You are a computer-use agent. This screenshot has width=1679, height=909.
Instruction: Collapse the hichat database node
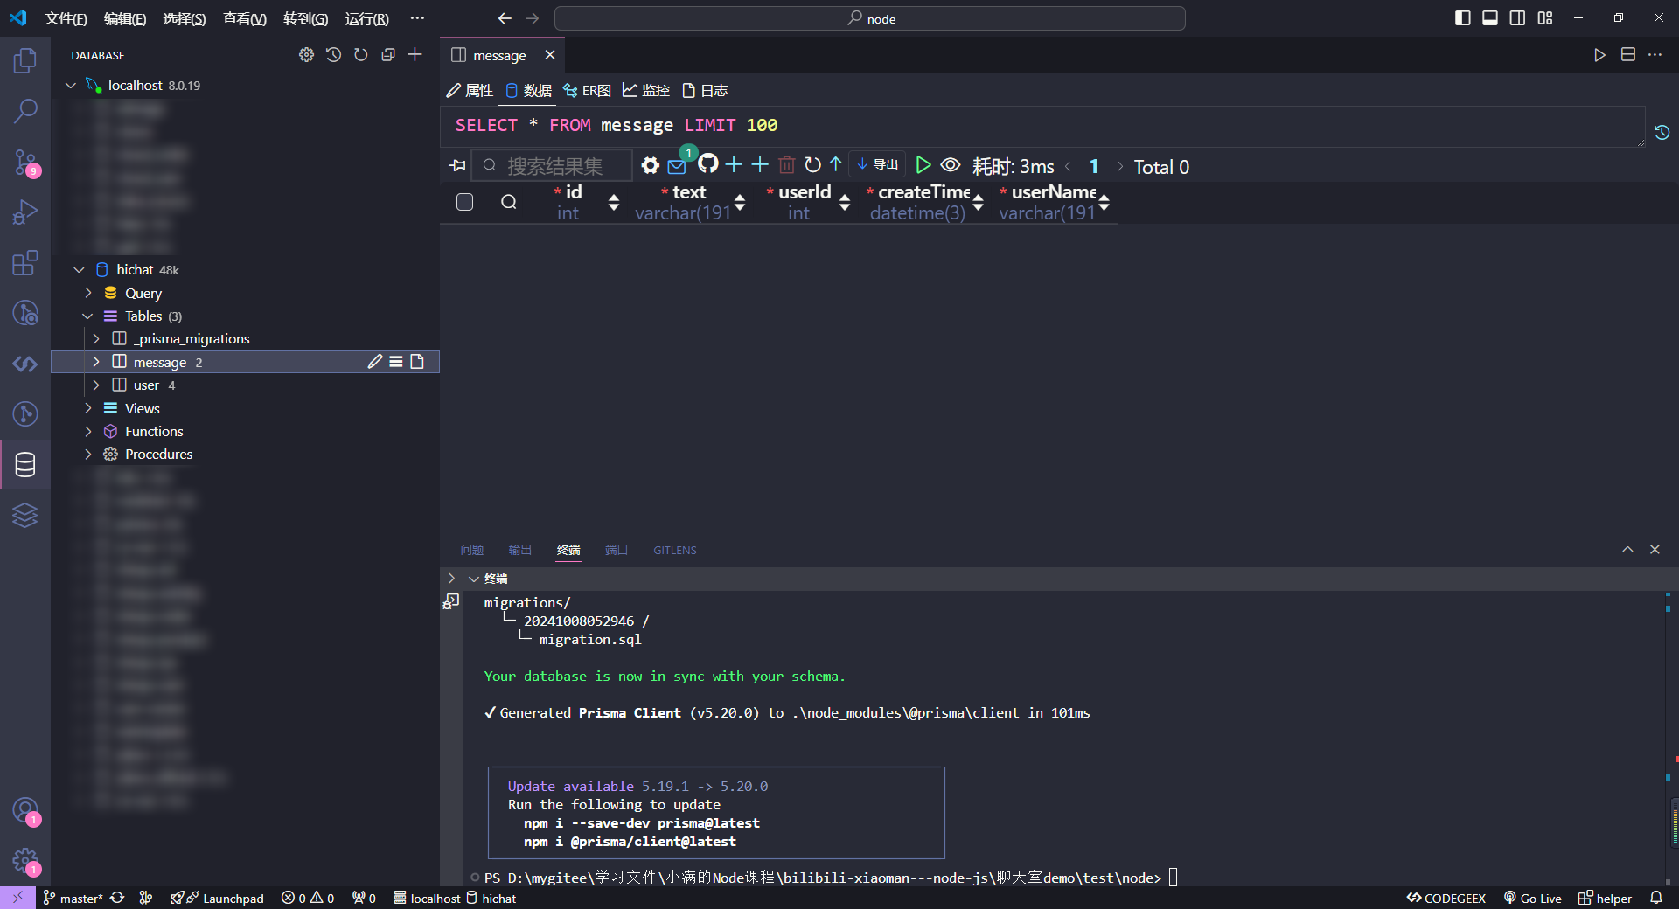[x=79, y=269]
